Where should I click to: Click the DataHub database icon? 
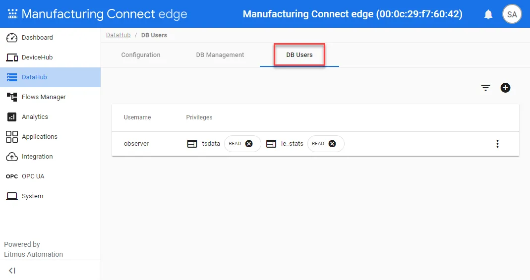12,77
